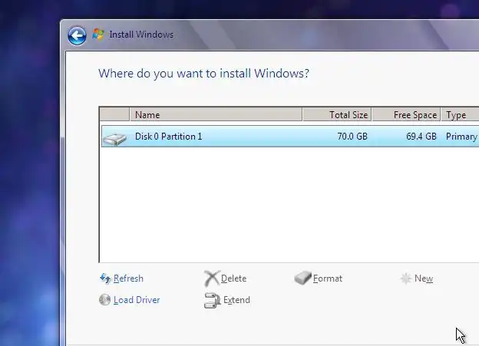Refresh the disk list via Refresh link

128,278
